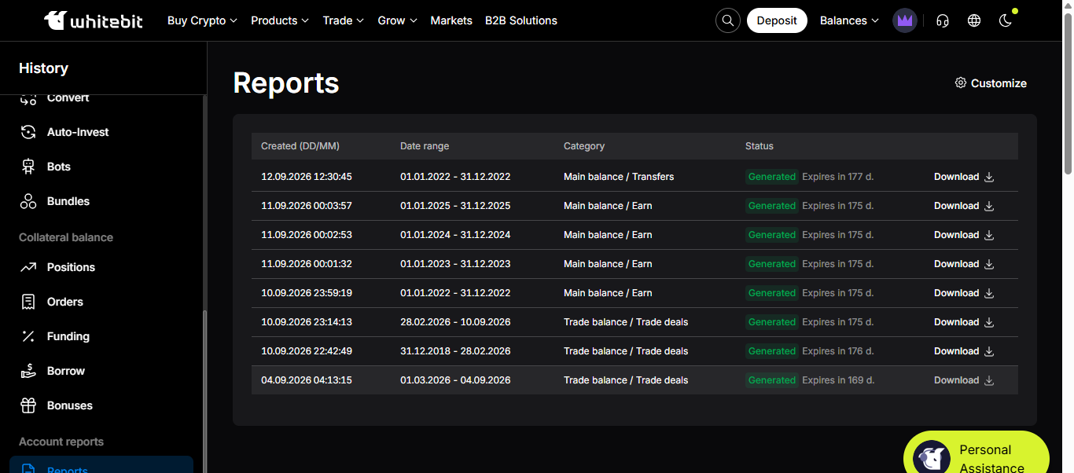1074x473 pixels.
Task: Open the Personal Assistance chat widget
Action: [x=977, y=453]
